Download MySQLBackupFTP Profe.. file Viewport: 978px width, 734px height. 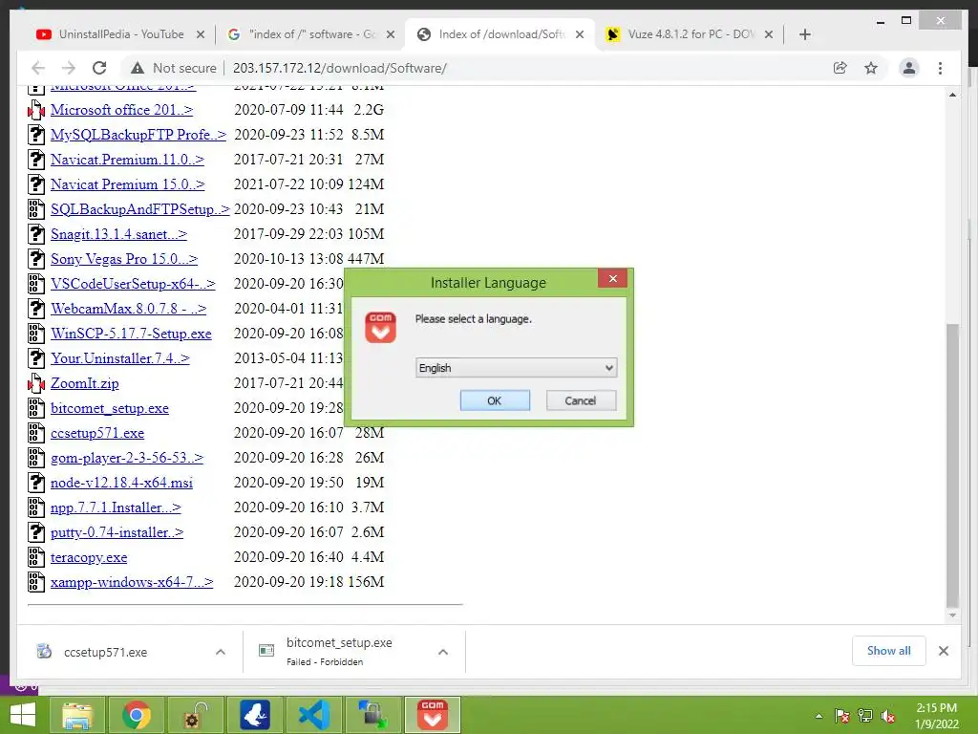138,135
